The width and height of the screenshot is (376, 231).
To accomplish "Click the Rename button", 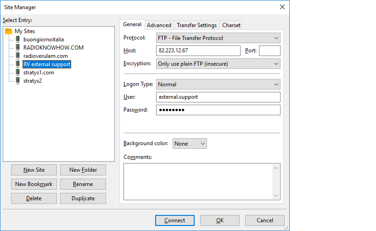I will coord(83,184).
